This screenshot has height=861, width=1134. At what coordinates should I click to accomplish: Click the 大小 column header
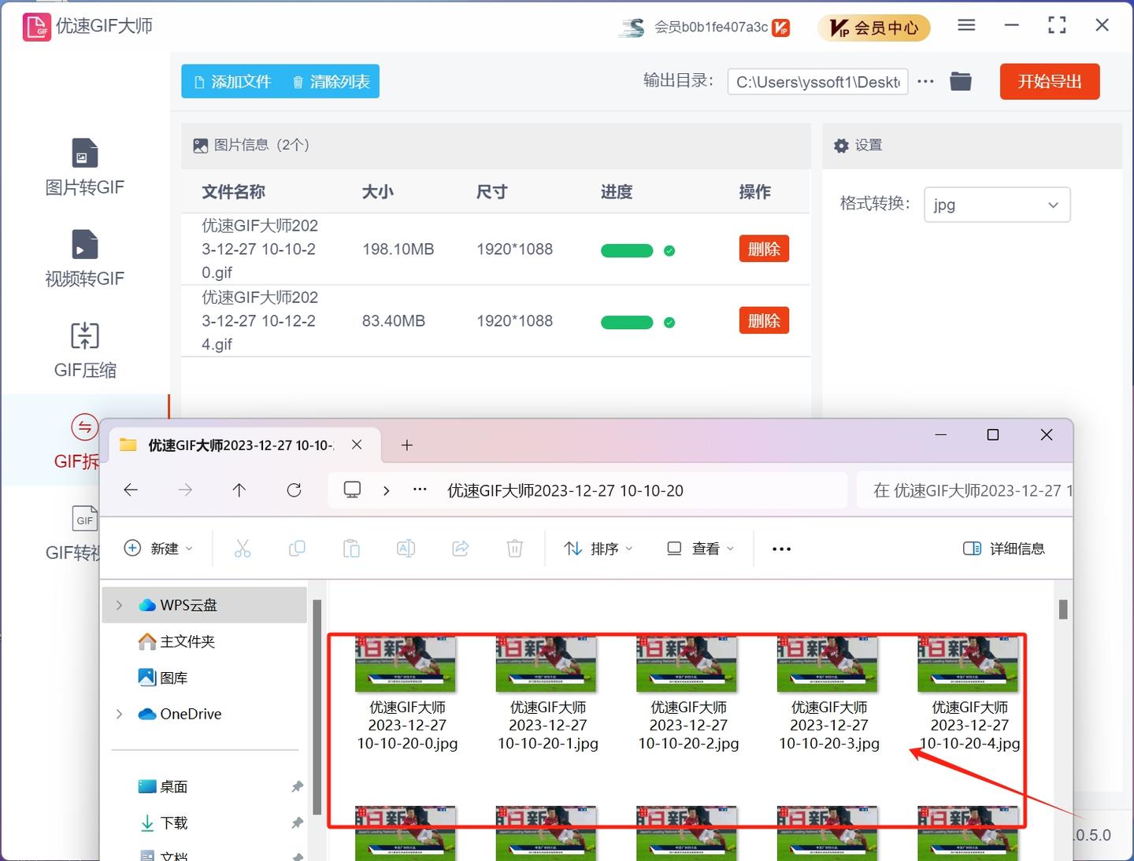377,192
